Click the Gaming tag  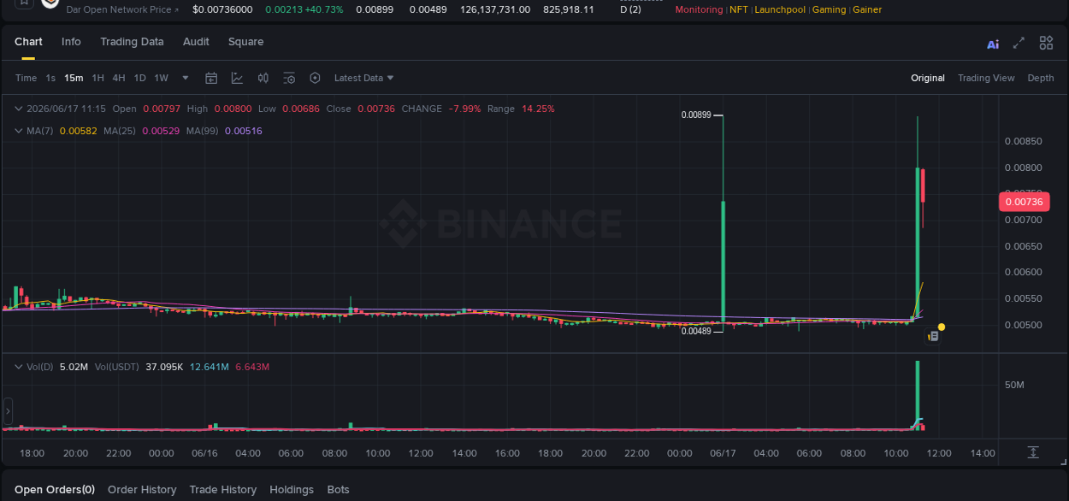(x=829, y=9)
